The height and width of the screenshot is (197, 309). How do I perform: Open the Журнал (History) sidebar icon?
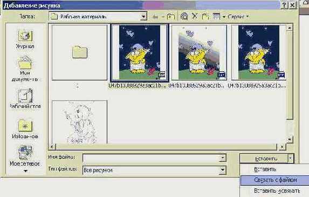25,39
